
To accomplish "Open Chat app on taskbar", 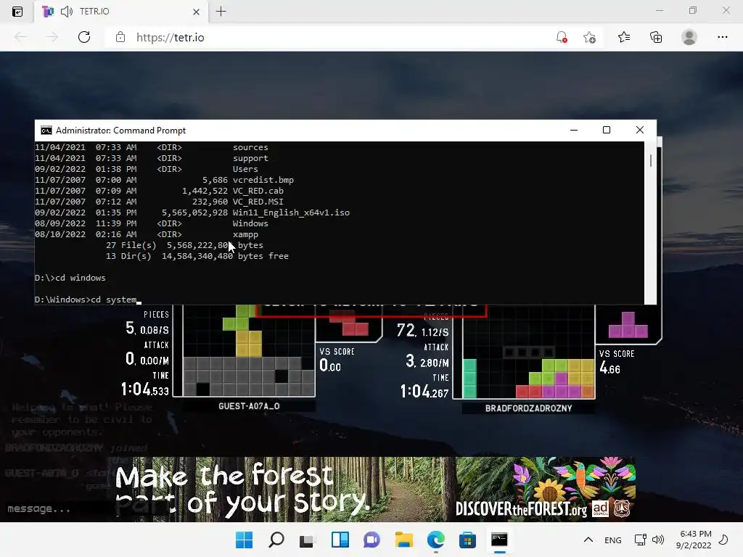I will [371, 540].
